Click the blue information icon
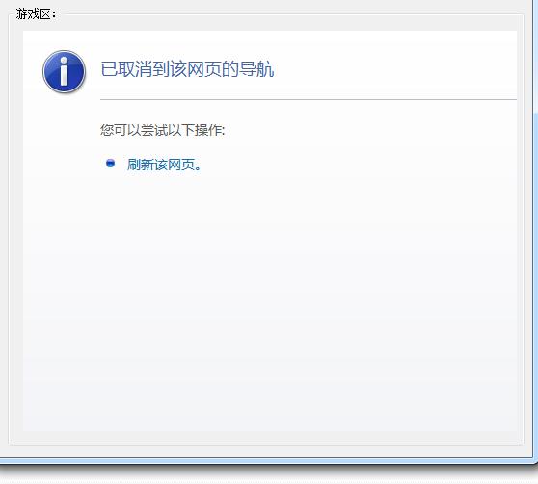 pyautogui.click(x=64, y=71)
